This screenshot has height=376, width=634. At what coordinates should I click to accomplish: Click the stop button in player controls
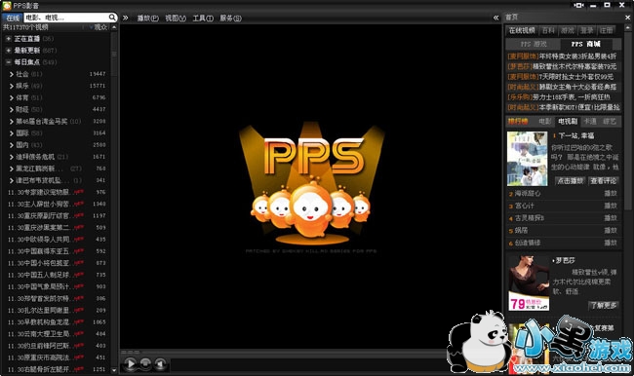pos(145,364)
